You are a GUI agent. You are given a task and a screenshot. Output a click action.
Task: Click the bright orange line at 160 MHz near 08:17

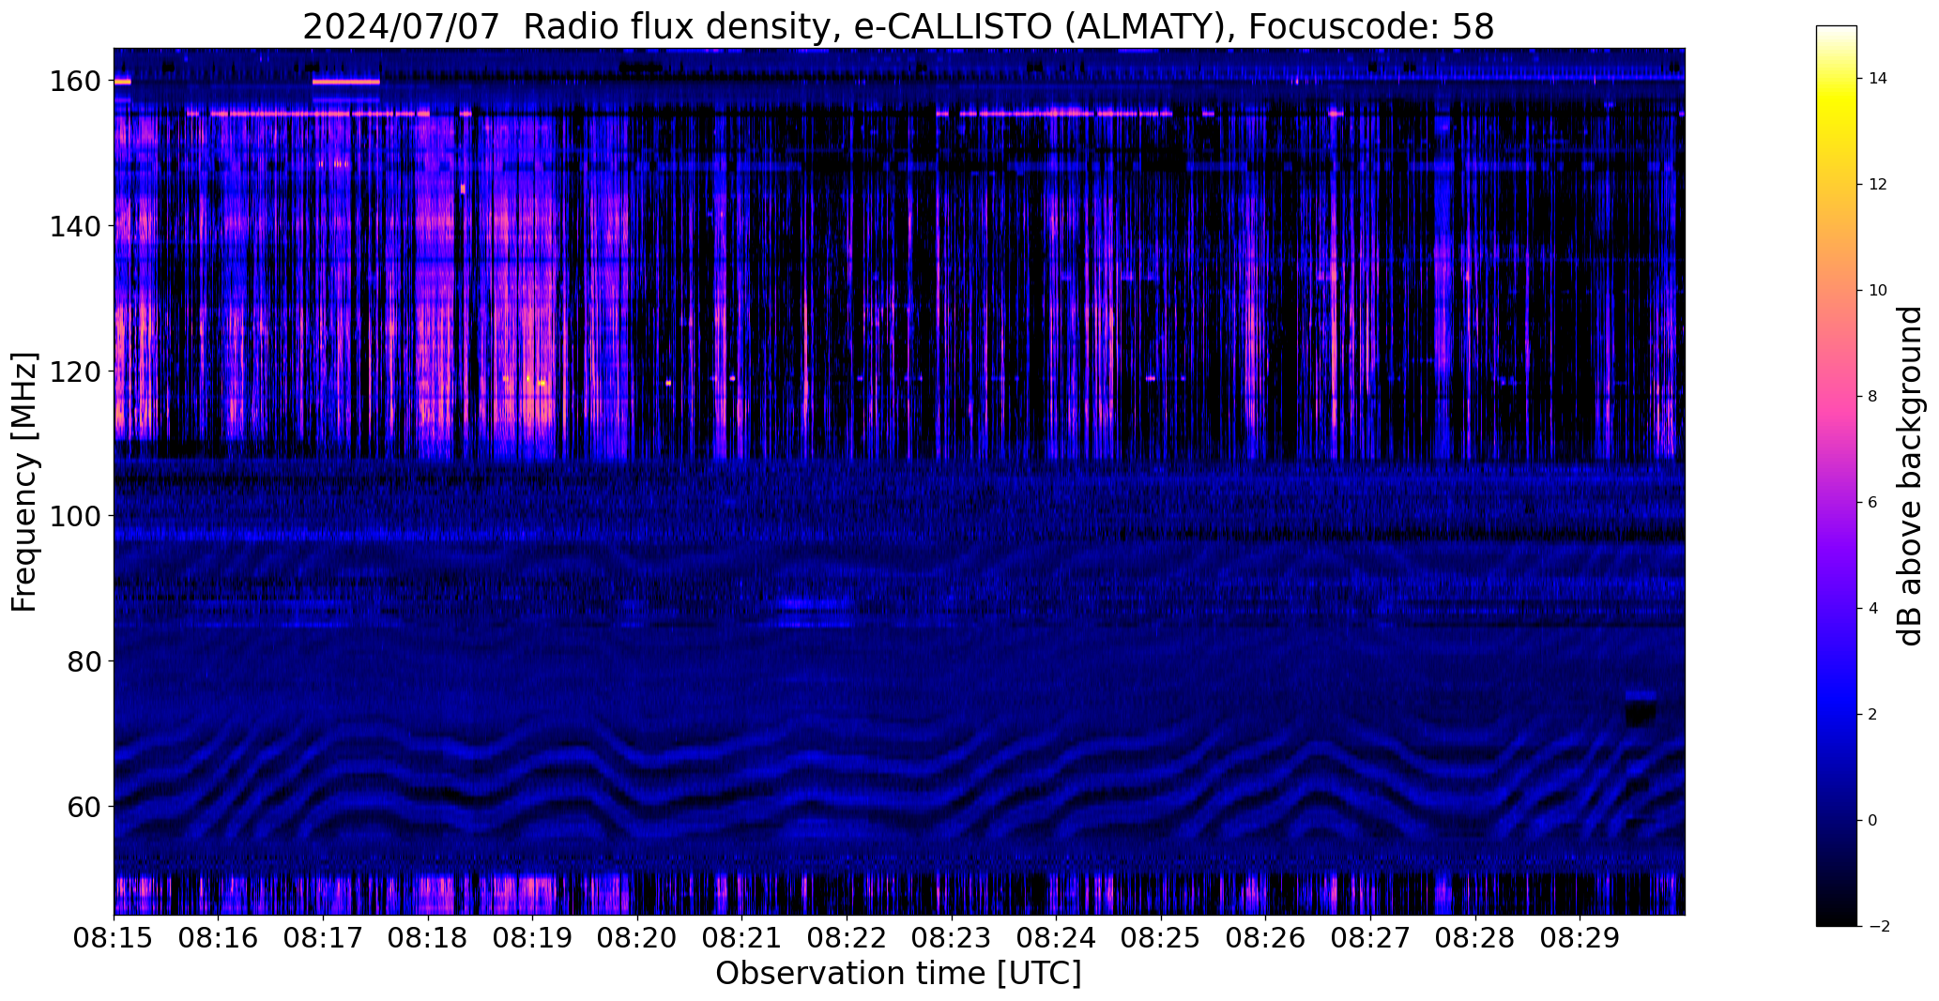(x=346, y=82)
